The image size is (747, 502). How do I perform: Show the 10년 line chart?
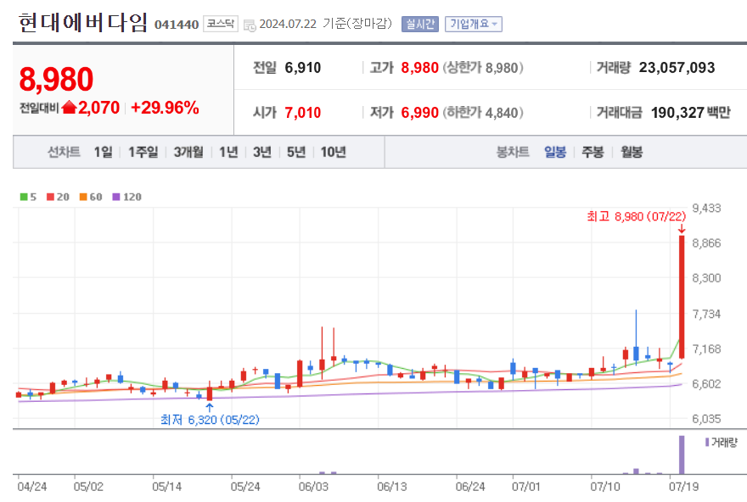pos(333,152)
